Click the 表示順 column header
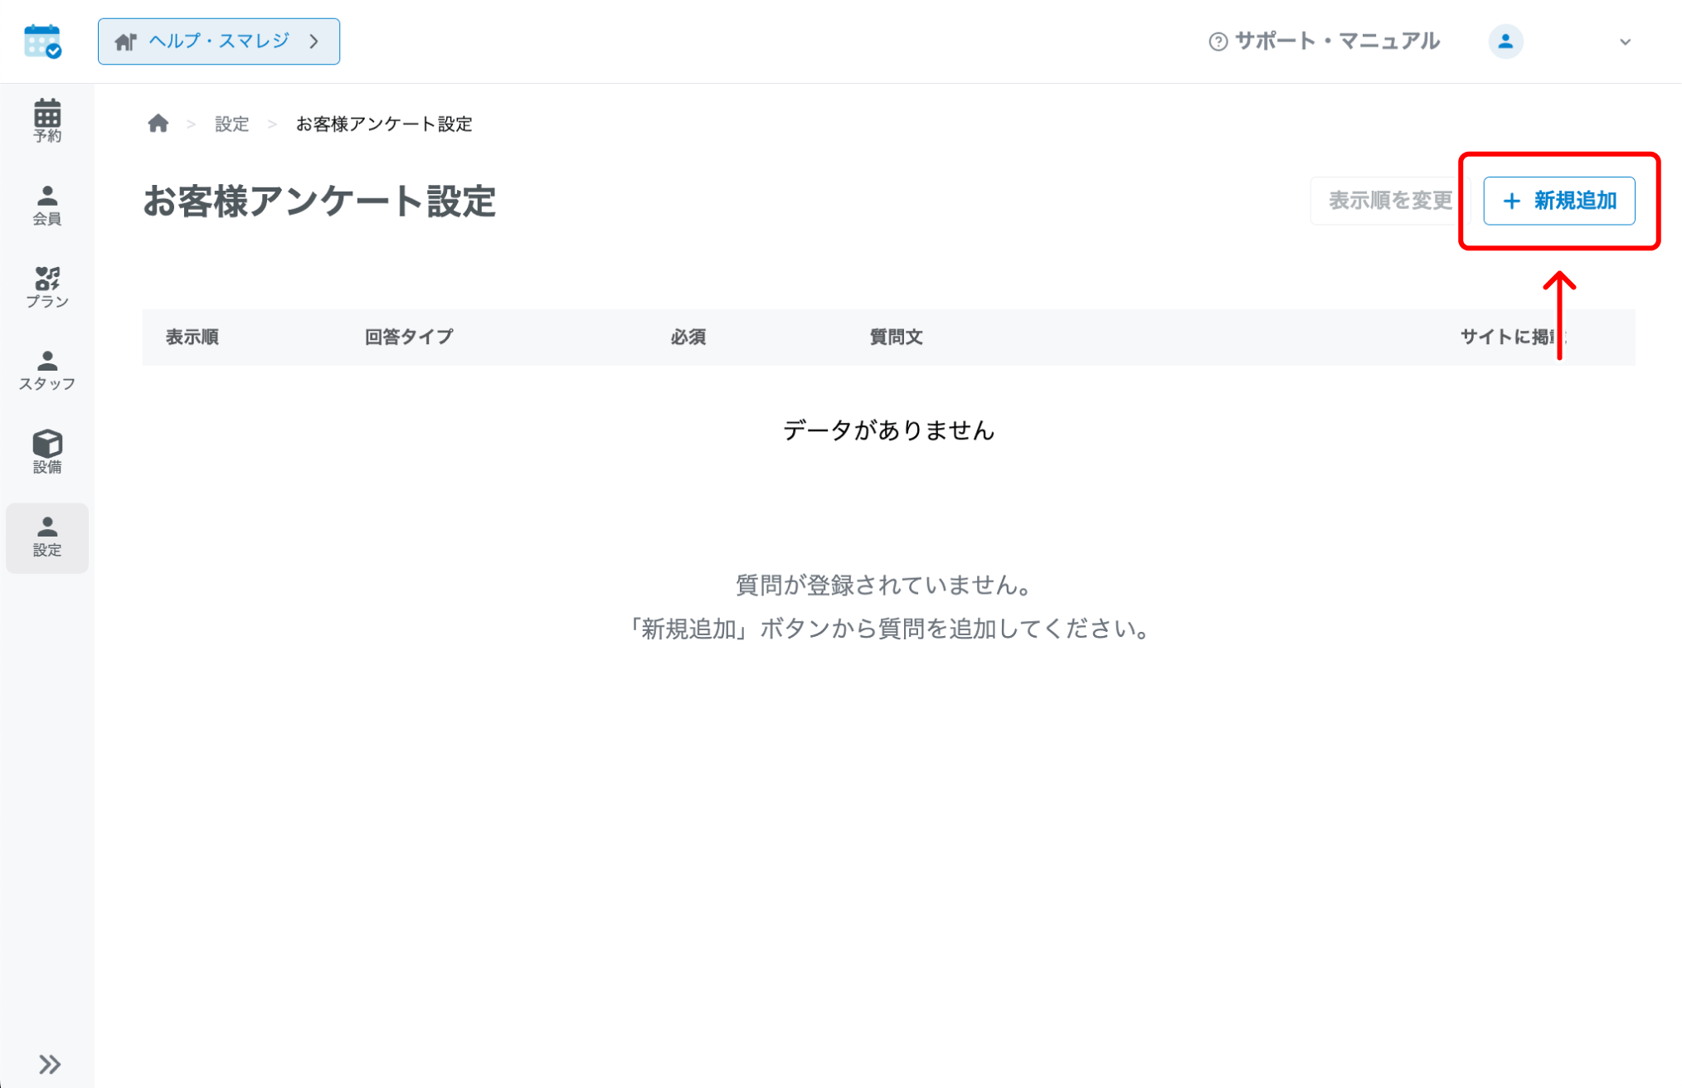1682x1088 pixels. pos(192,337)
